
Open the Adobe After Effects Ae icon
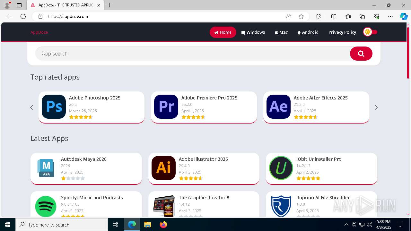278,107
